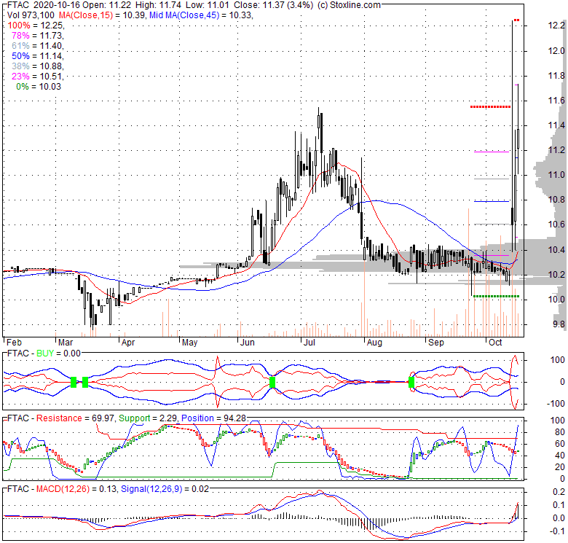568x543 pixels.
Task: Click the 9.8 price axis label
Action: [x=559, y=324]
